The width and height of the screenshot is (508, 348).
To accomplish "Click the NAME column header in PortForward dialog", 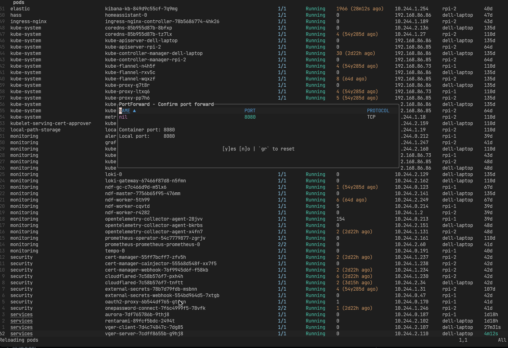I will (x=125, y=111).
